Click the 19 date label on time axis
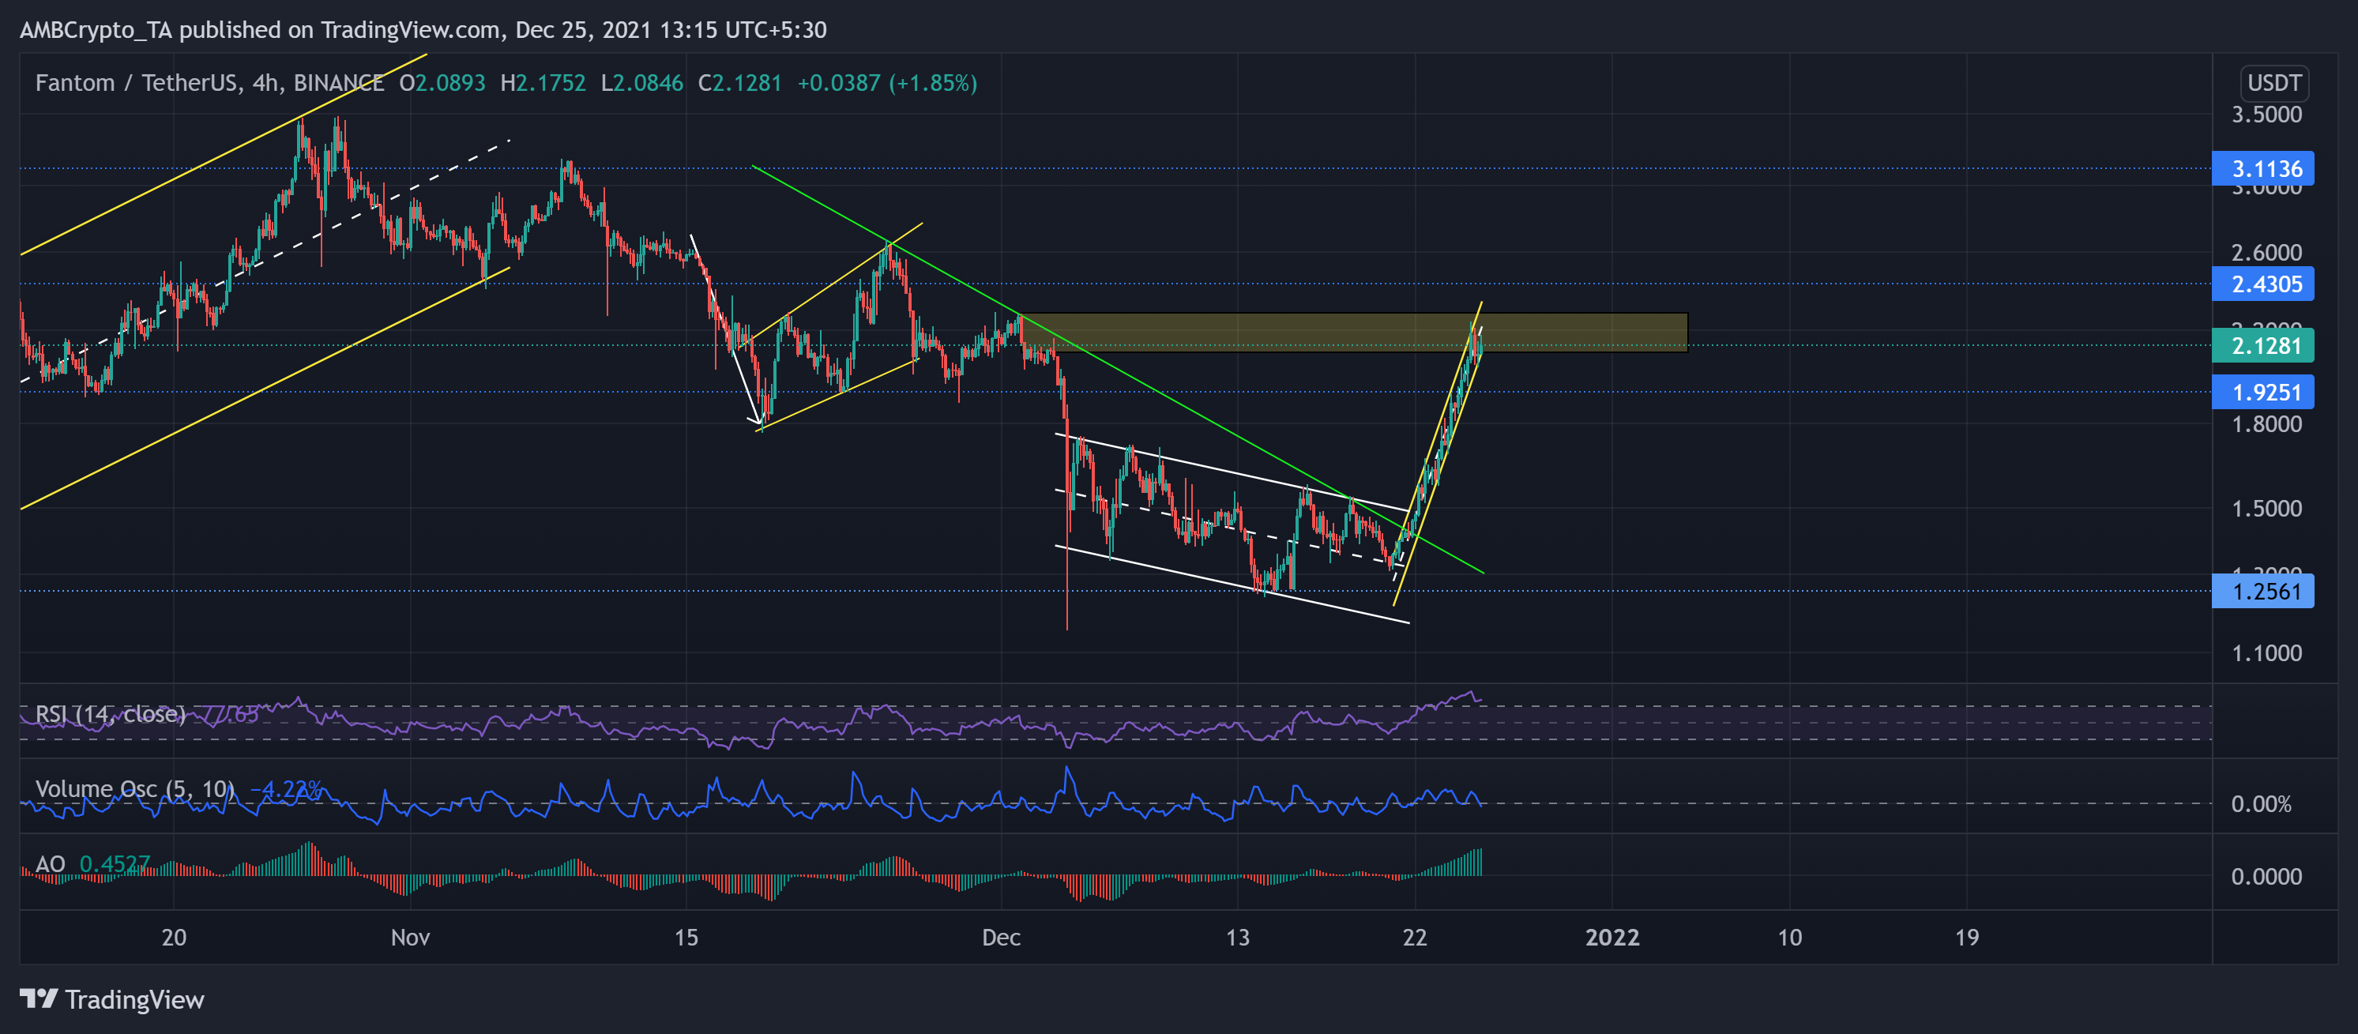This screenshot has height=1034, width=2358. click(1966, 937)
